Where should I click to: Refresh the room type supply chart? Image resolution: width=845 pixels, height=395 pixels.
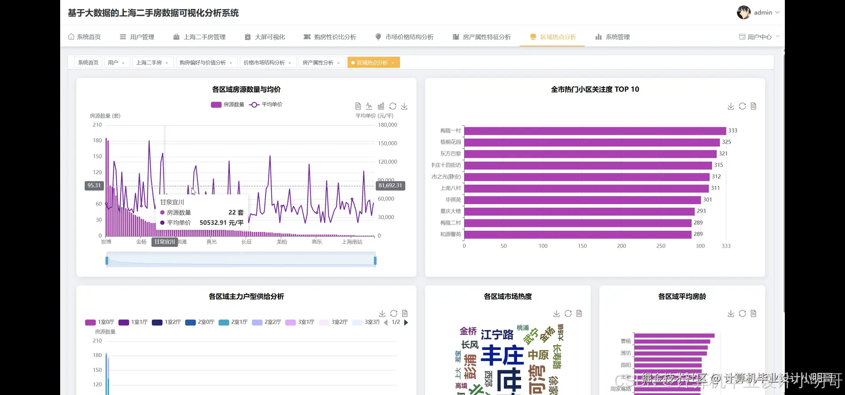394,313
